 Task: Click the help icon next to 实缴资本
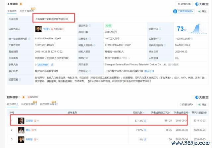[x=160, y=39]
